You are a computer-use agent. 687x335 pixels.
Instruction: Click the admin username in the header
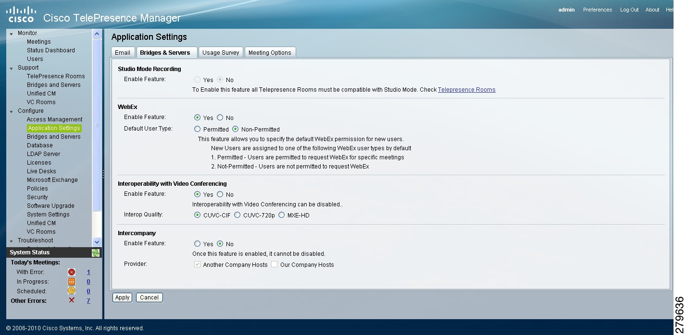(x=566, y=10)
